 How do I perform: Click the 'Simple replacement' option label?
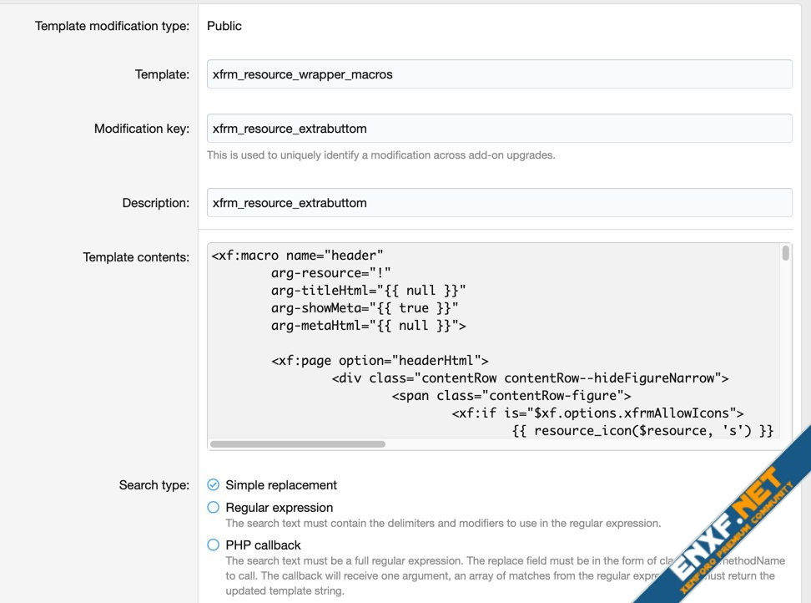click(281, 485)
